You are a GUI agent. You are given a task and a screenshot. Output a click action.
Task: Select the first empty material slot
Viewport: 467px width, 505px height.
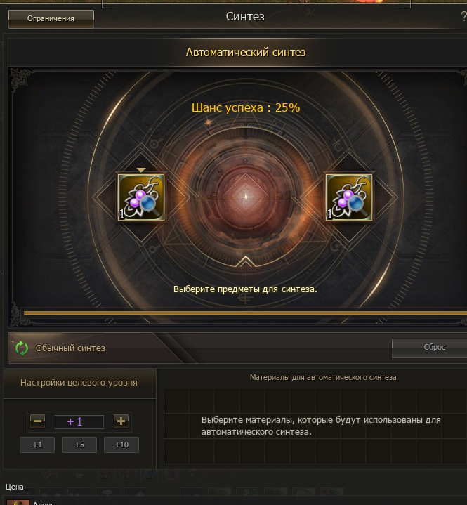pyautogui.click(x=176, y=401)
